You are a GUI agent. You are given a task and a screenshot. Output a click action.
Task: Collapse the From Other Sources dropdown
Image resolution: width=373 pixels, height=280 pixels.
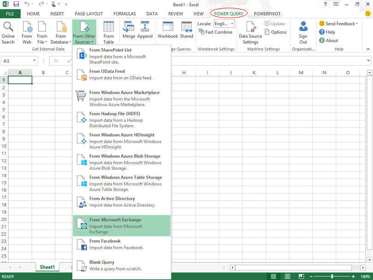tap(84, 33)
